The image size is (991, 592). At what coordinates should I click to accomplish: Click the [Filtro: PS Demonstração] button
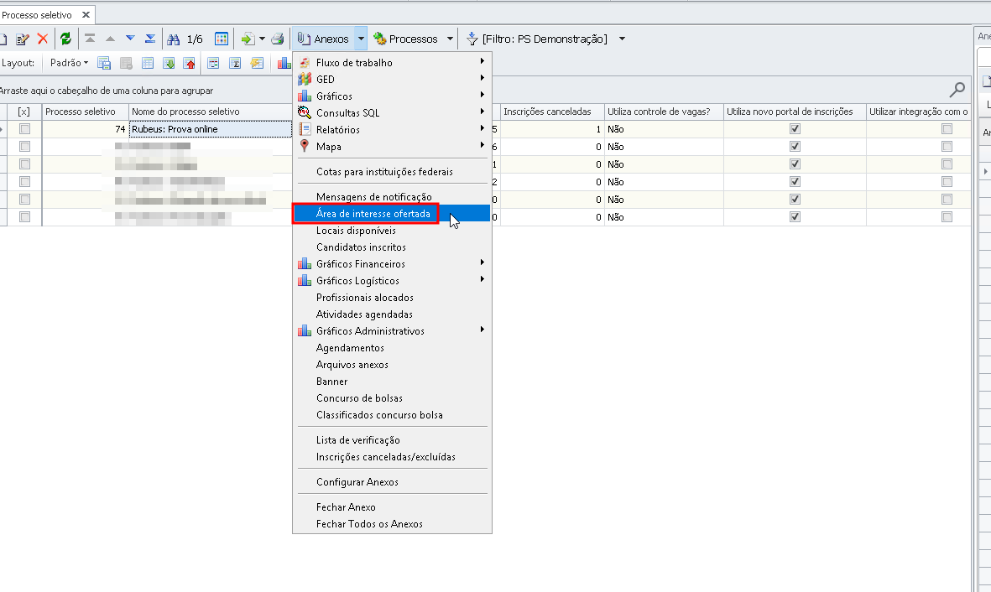click(x=537, y=39)
